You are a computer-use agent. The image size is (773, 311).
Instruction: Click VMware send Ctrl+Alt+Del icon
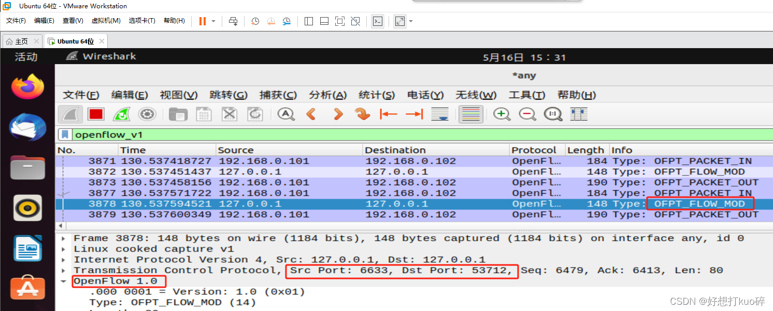233,21
